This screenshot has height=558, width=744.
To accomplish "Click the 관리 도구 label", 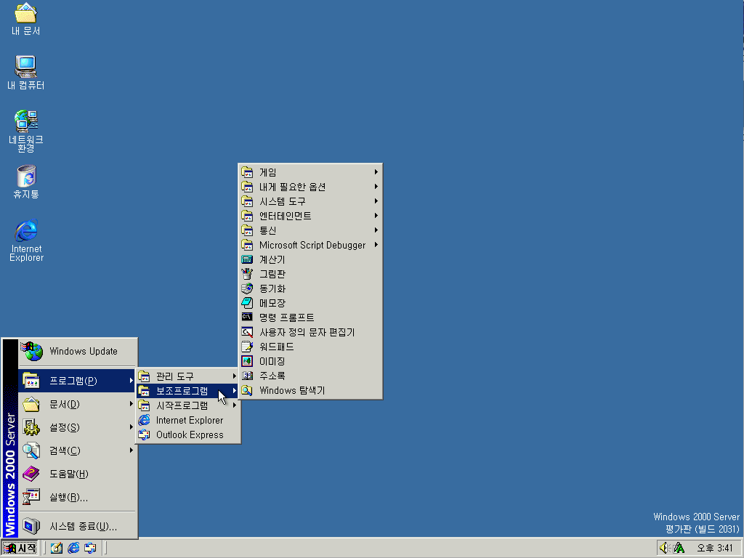I will [x=174, y=376].
